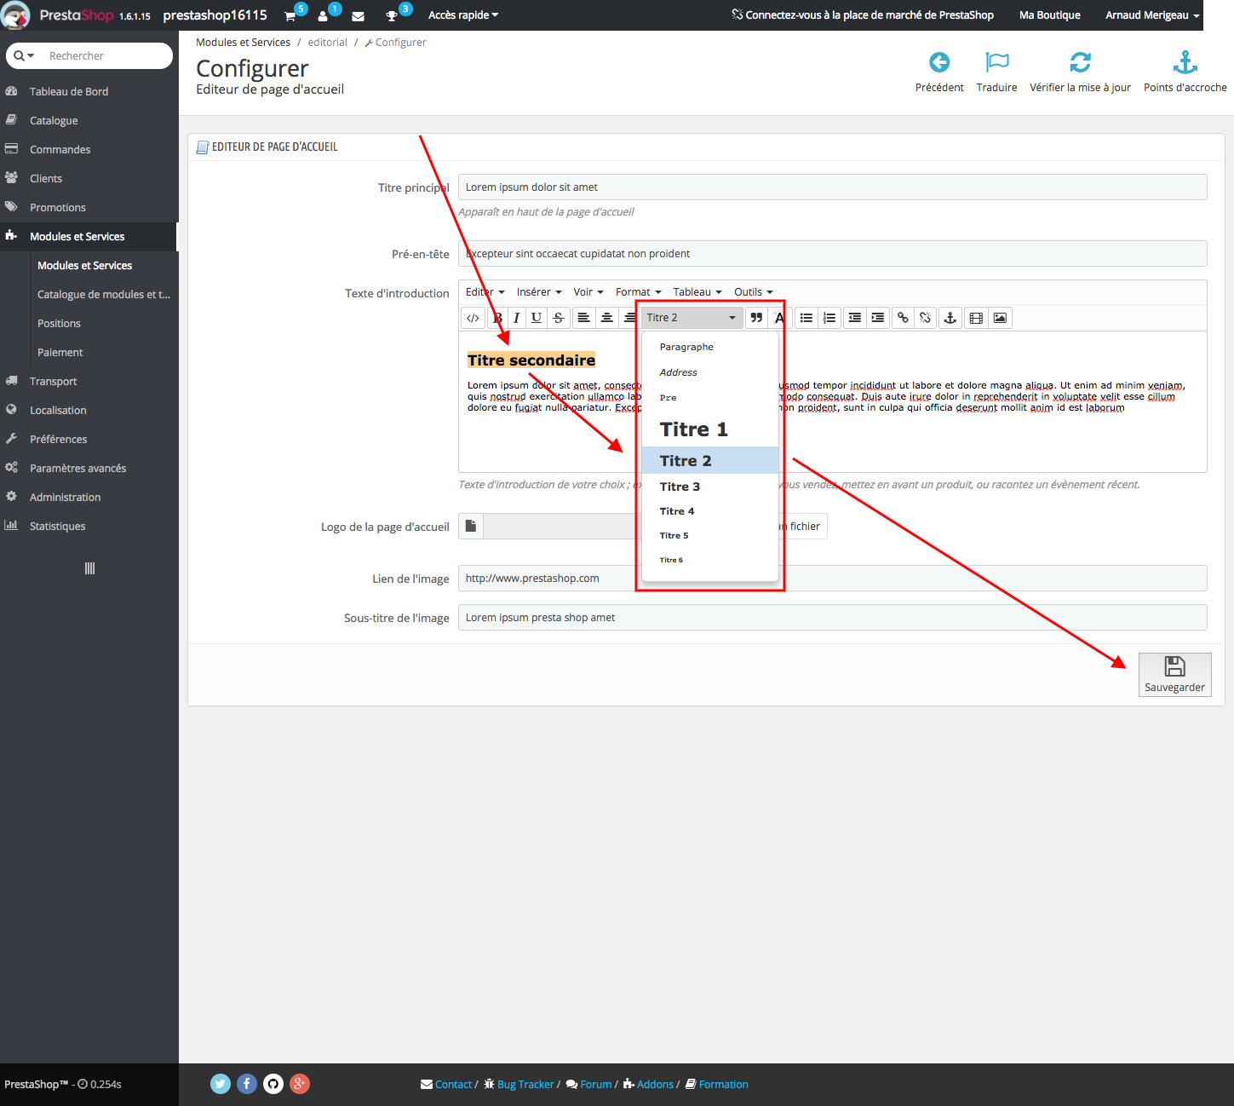The width and height of the screenshot is (1234, 1106).
Task: Click the Sauvegarder button
Action: click(x=1174, y=674)
